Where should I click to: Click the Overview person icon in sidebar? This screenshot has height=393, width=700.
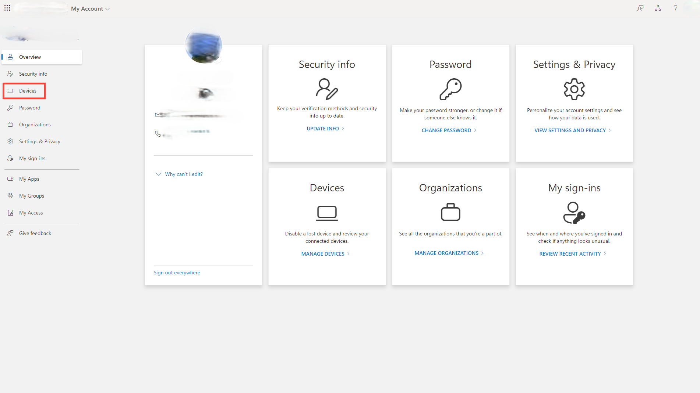click(10, 57)
